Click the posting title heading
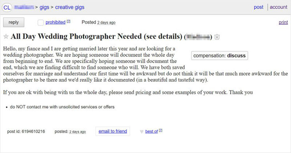The height and width of the screenshot is (153, 291). click(97, 37)
